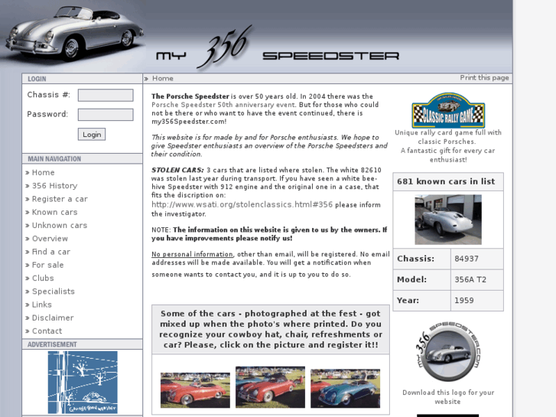This screenshot has width=556, height=417.
Task: Open Find a car page
Action: tap(51, 252)
